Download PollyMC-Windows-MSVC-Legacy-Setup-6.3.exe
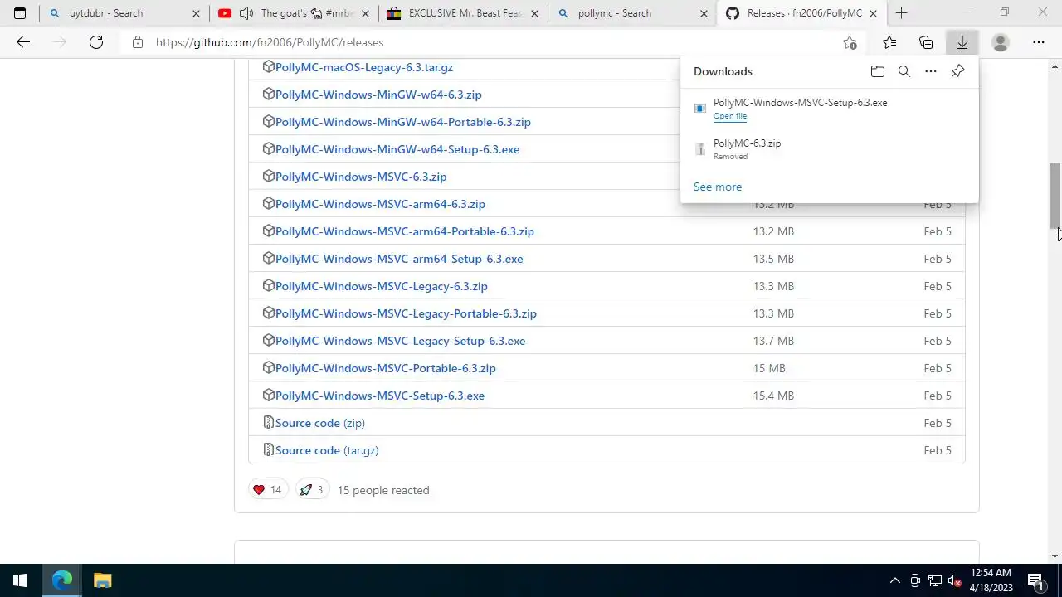The width and height of the screenshot is (1062, 597). [x=400, y=341]
